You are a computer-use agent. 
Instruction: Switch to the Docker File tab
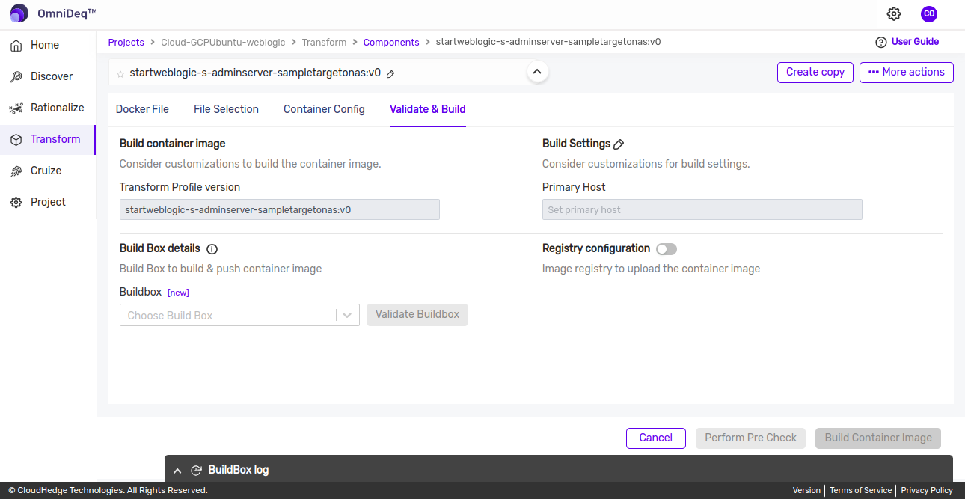tap(142, 109)
